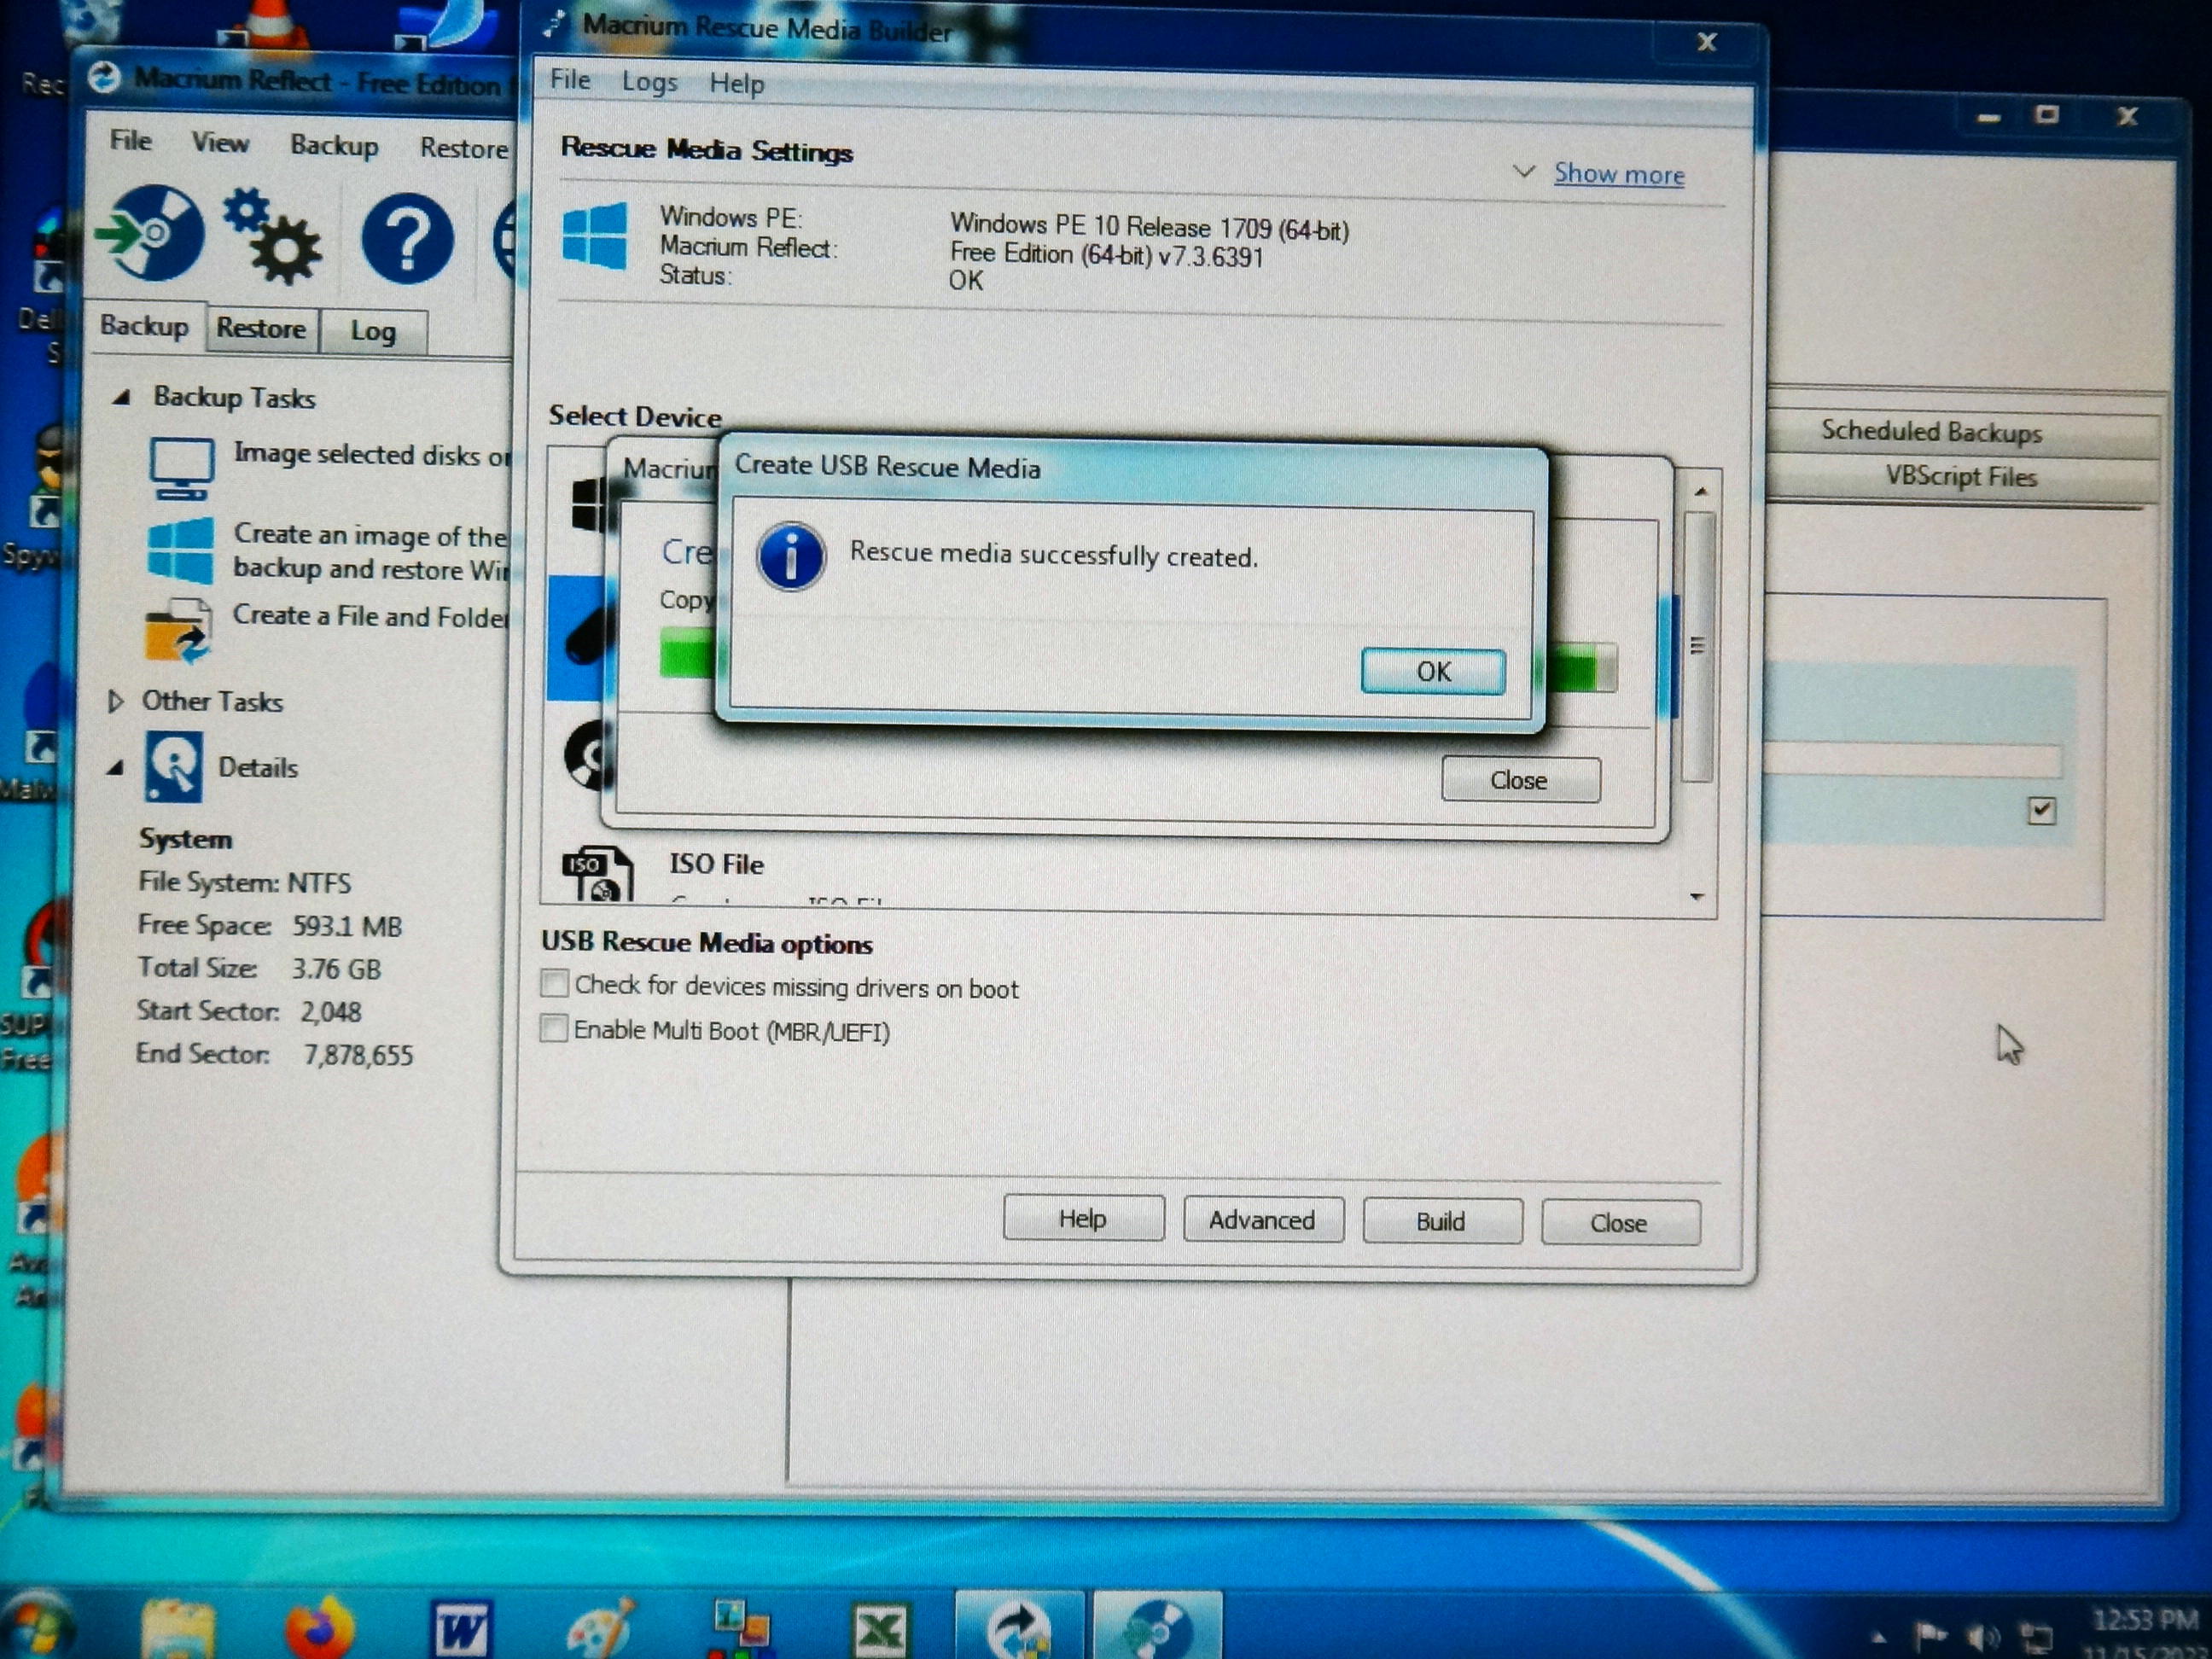Click the create rescue media disc toolbar icon
2212x1659 pixels.
[151, 233]
